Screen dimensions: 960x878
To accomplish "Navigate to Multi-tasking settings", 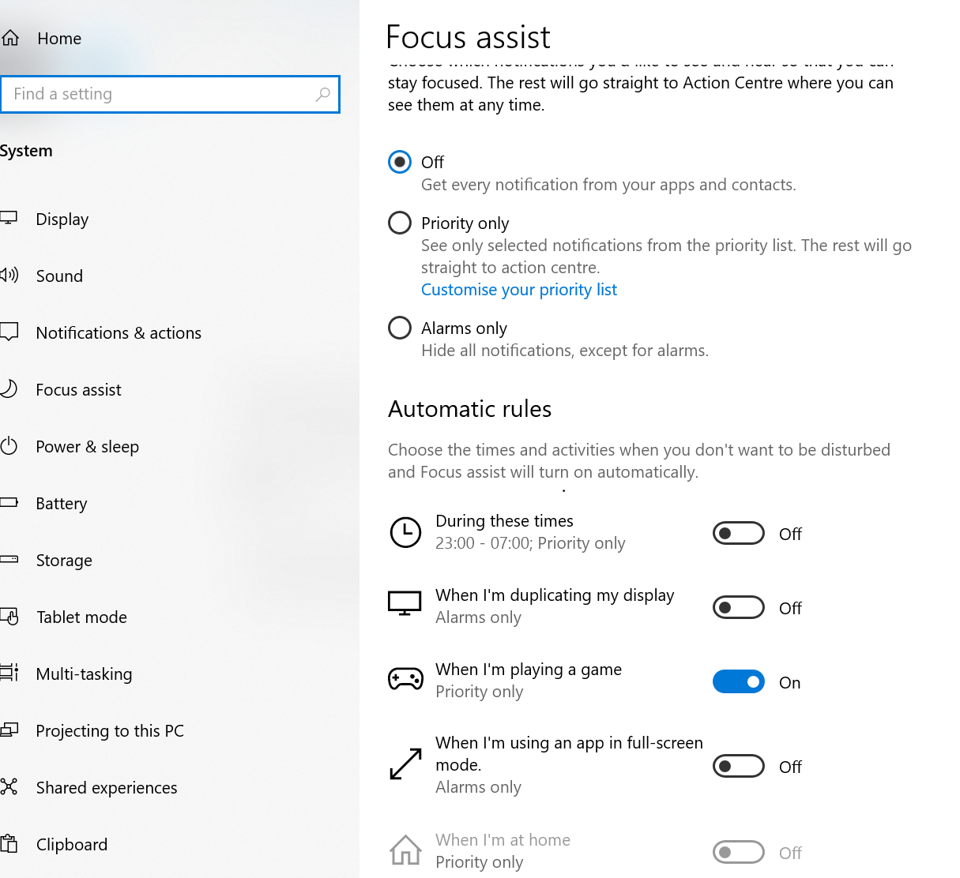I will 84,674.
